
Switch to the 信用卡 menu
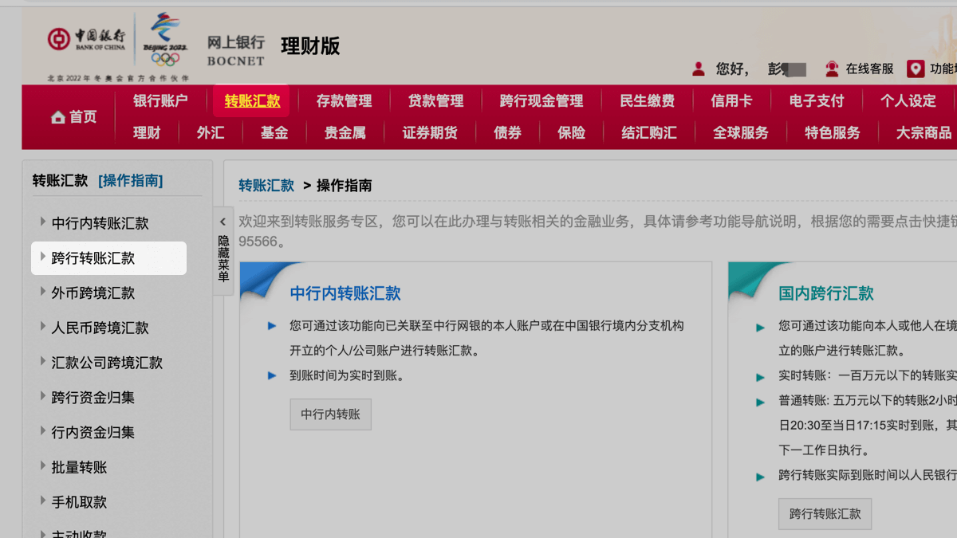click(x=731, y=101)
